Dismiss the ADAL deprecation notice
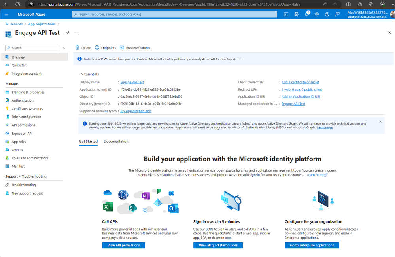395x257 pixels. tap(380, 122)
